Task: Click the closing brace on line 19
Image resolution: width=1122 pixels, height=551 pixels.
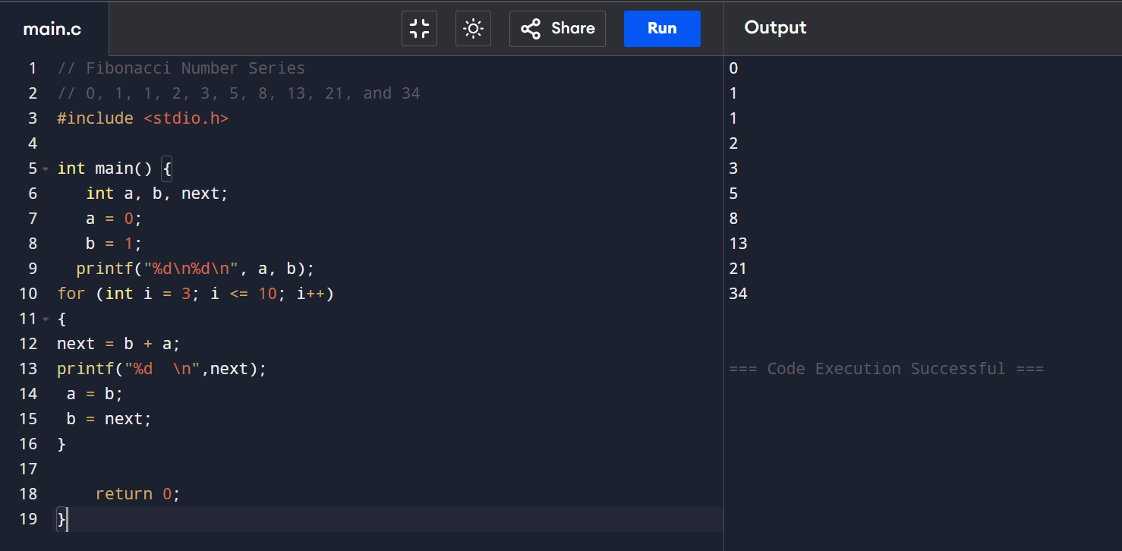Action: [61, 519]
